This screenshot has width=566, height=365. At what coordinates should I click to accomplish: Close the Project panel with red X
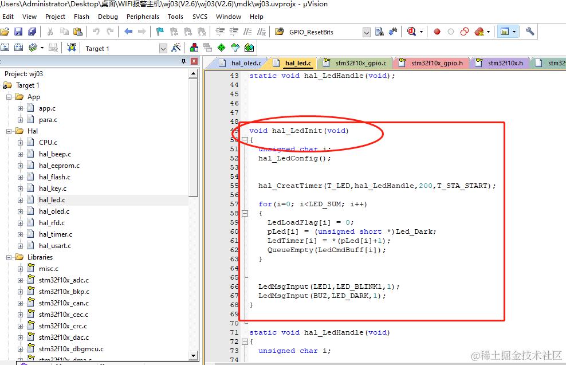194,61
